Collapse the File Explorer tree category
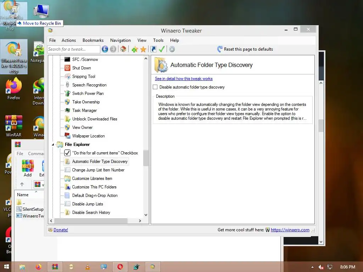This screenshot has width=363, height=272. click(x=53, y=144)
